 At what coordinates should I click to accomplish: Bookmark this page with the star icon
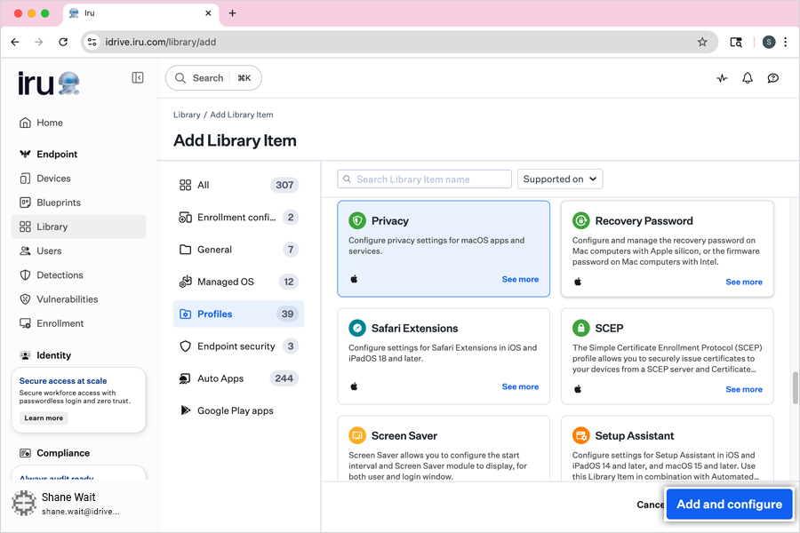(x=702, y=42)
